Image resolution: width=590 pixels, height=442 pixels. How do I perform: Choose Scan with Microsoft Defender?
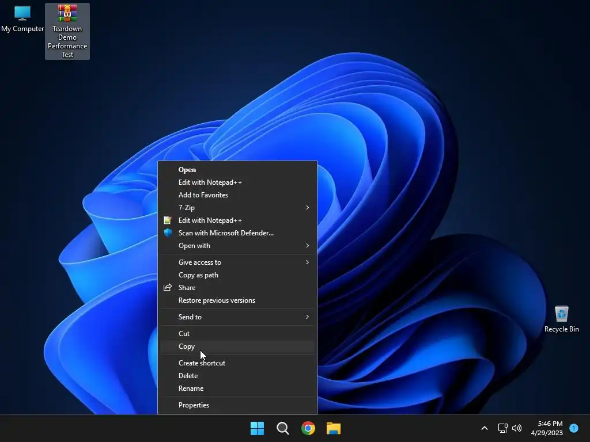237,233
